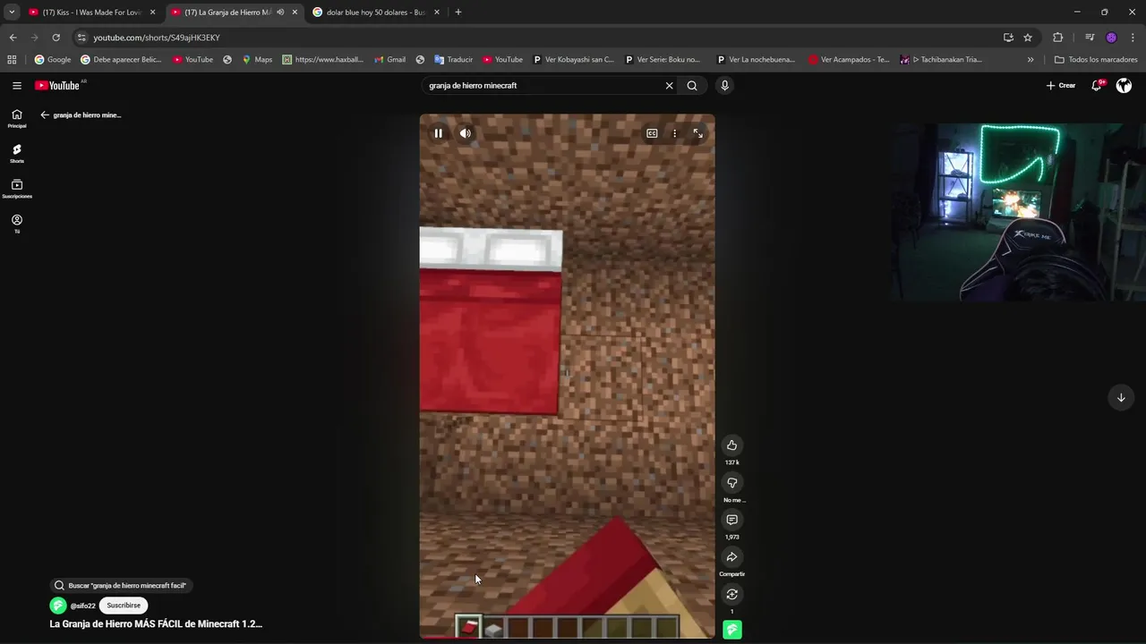Open the Crear button
The image size is (1146, 644).
point(1061,86)
